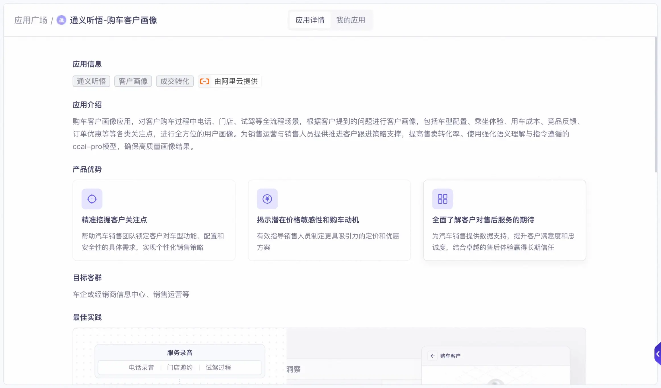Click the 最佳实践 section heading

(x=87, y=317)
